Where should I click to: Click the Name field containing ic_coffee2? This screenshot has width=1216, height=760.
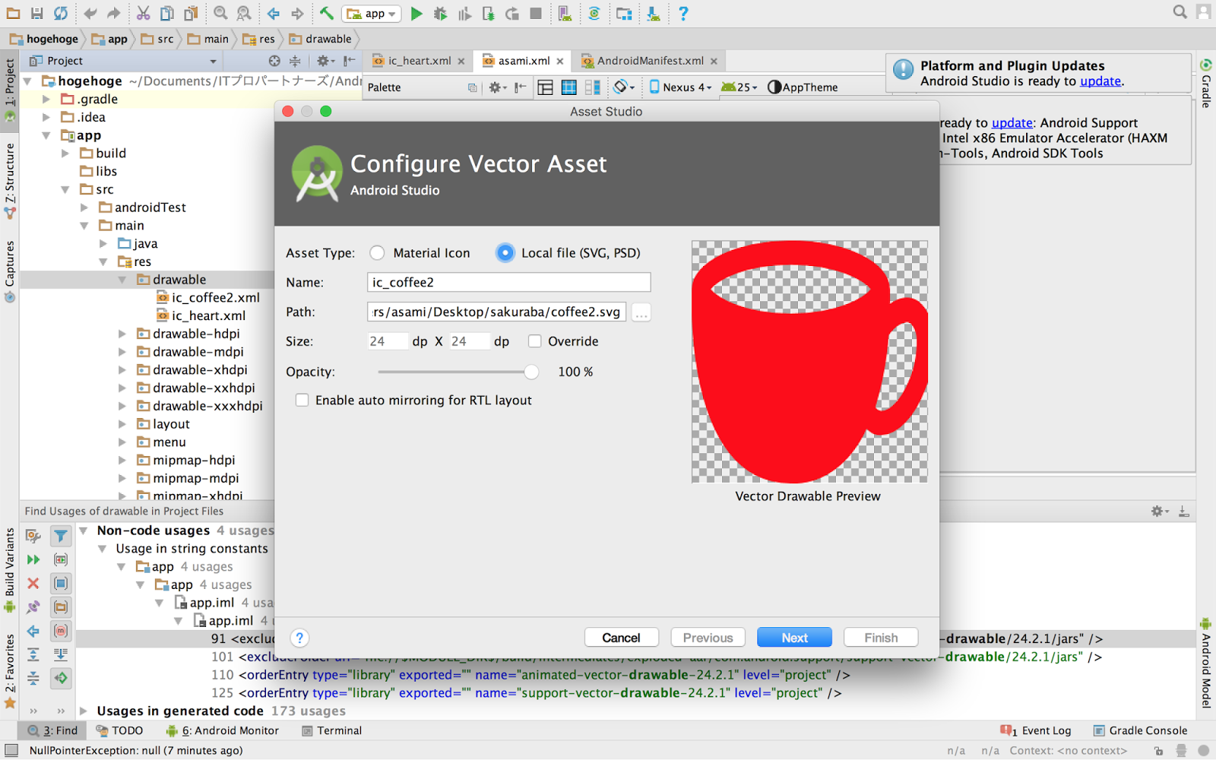508,283
